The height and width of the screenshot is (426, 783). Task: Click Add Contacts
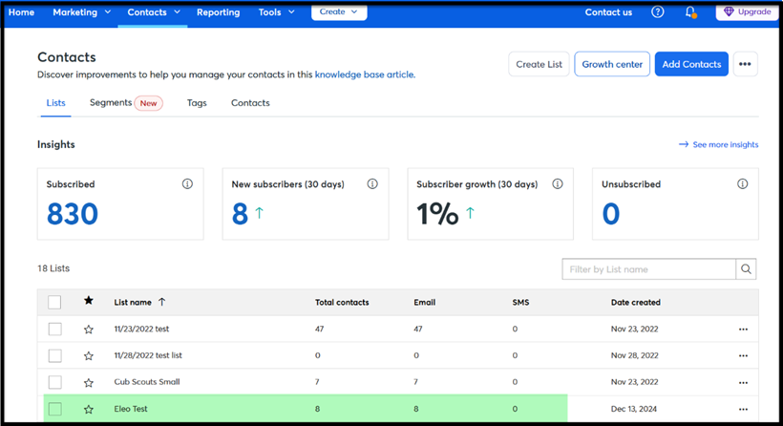point(691,64)
